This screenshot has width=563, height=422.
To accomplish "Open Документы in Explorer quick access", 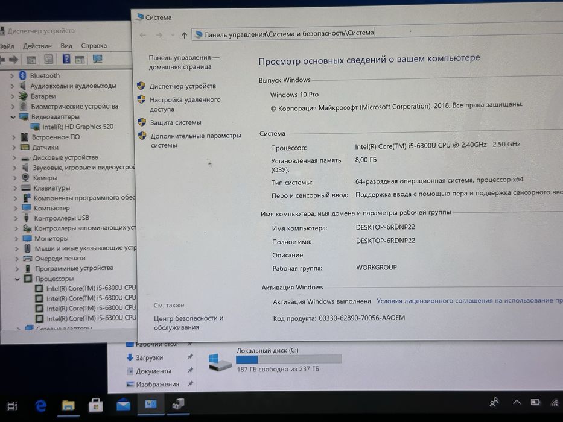I will click(x=153, y=371).
